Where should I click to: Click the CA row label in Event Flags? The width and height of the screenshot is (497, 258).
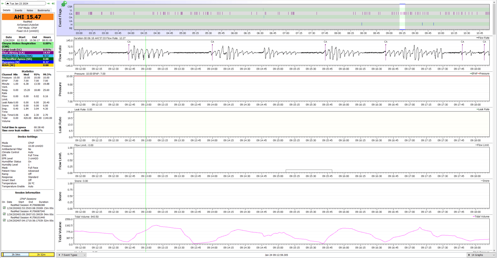coord(71,14)
